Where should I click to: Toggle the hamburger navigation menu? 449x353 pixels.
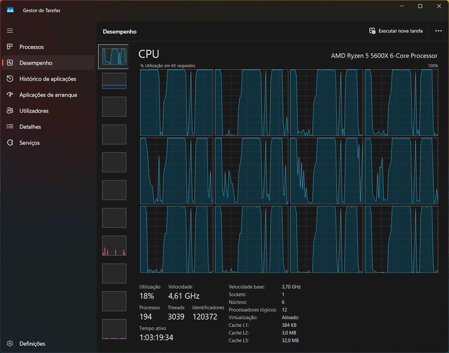(x=10, y=31)
